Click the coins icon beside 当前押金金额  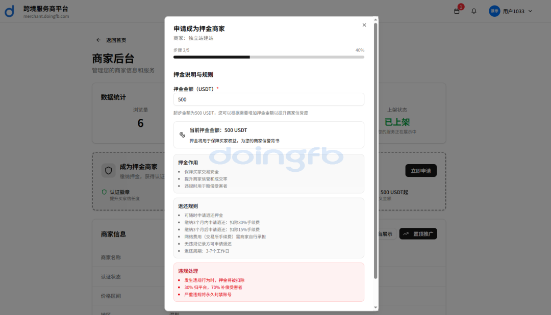click(182, 135)
